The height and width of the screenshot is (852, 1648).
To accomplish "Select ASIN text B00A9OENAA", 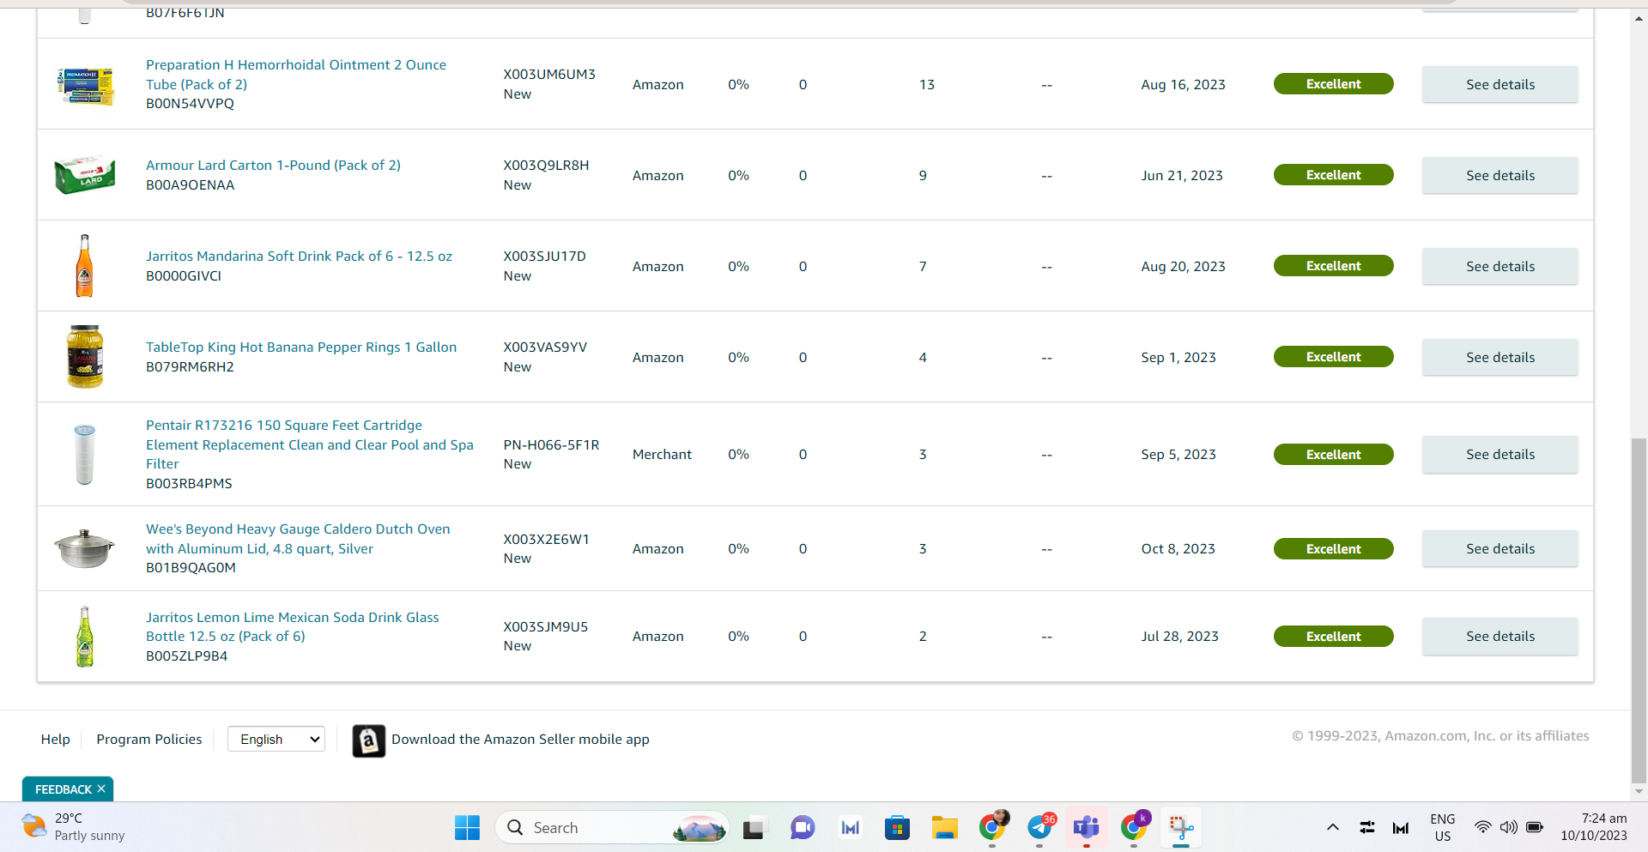I will click(x=190, y=184).
